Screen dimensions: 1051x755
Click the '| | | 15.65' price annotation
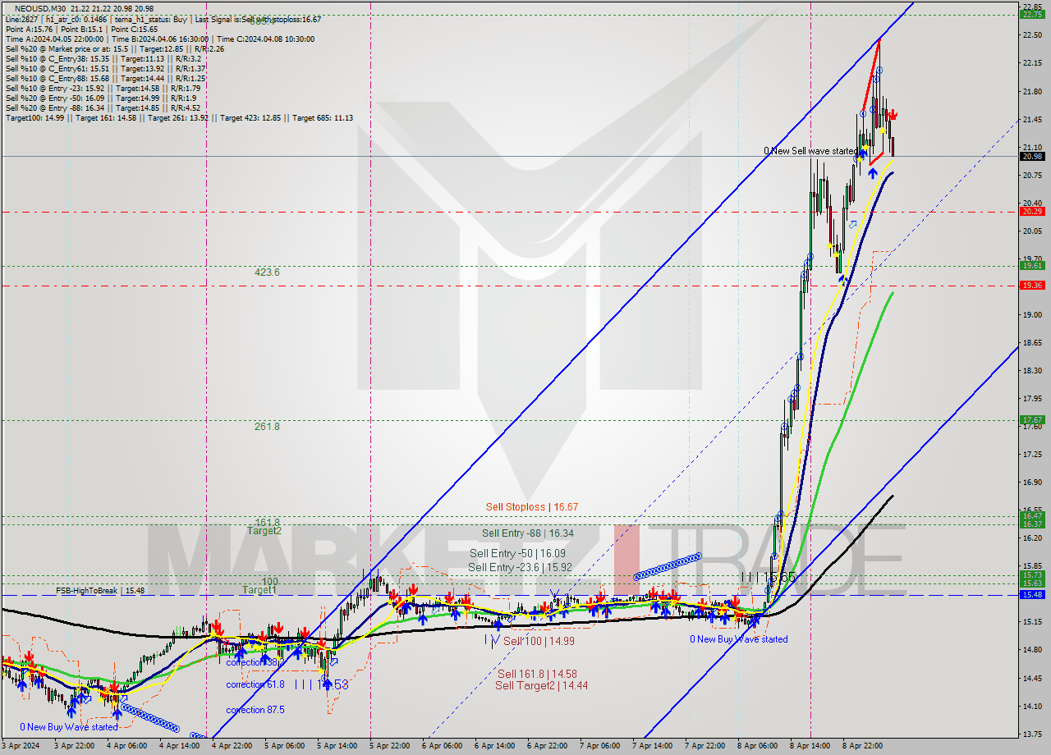(x=769, y=579)
